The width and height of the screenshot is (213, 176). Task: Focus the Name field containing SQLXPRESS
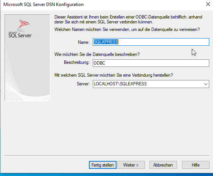[x=151, y=42]
